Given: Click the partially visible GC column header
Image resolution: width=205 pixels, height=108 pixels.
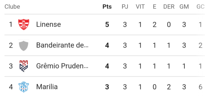Looking at the screenshot, I should coord(201,7).
